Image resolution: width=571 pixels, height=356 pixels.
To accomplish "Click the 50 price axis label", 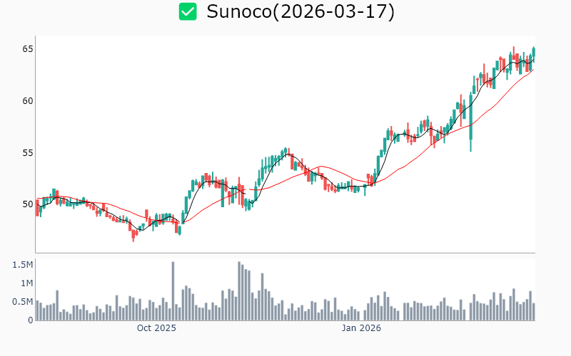I will [27, 204].
